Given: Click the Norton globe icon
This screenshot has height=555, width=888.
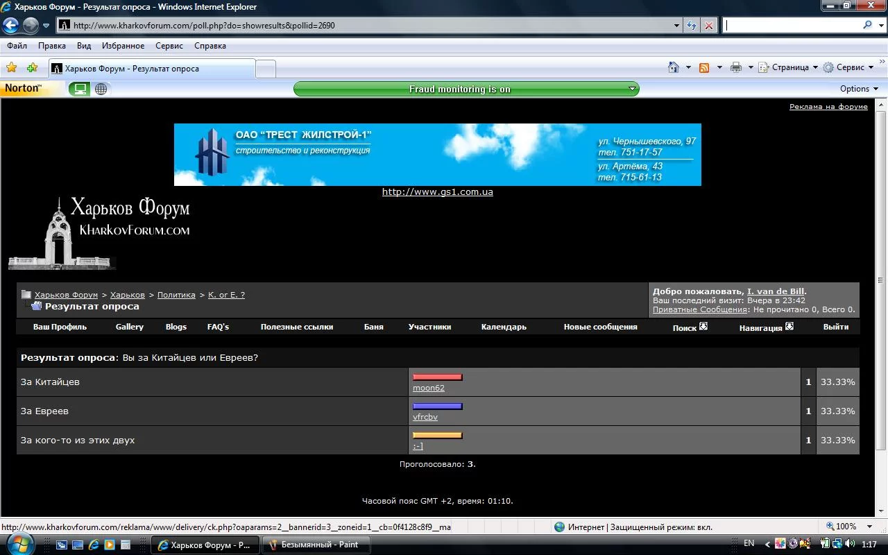Looking at the screenshot, I should [x=101, y=89].
